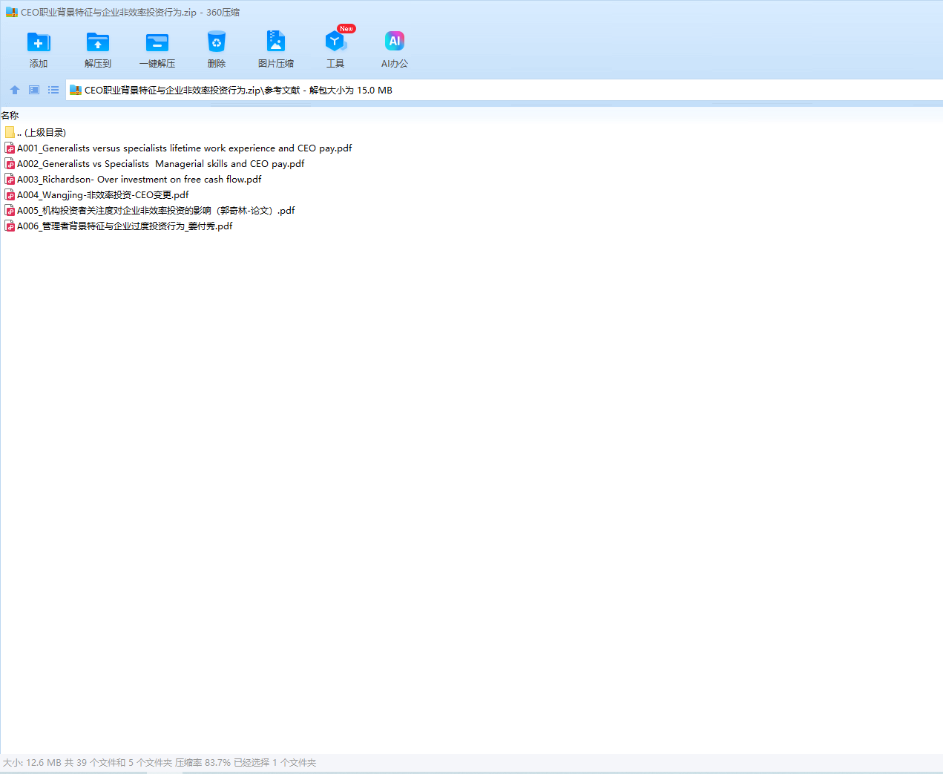Click the status bar text about size and compression ratio

coord(160,762)
